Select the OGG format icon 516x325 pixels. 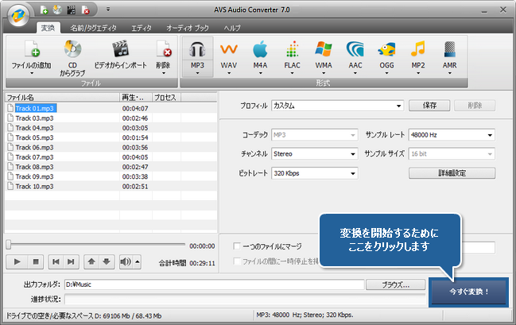click(x=386, y=54)
